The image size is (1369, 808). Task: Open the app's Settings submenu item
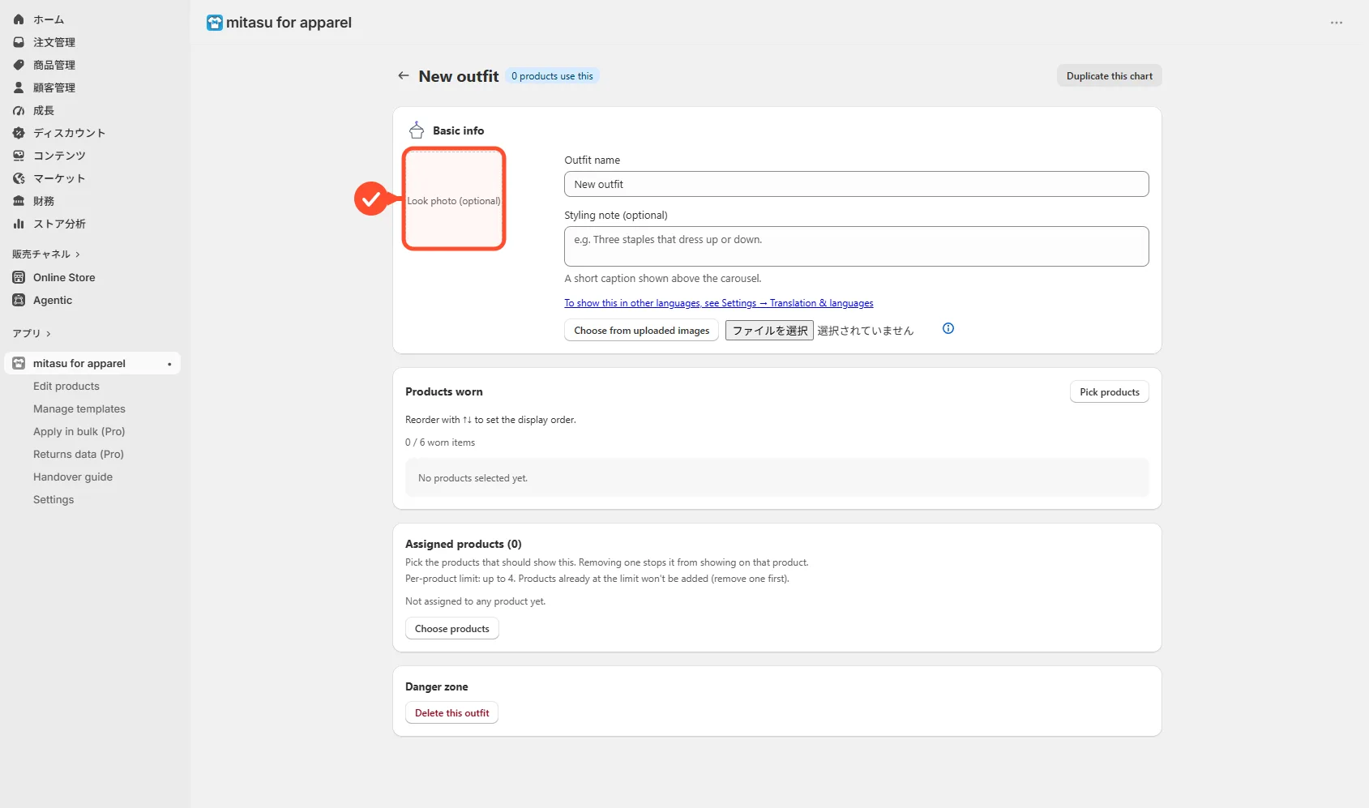[x=53, y=500]
